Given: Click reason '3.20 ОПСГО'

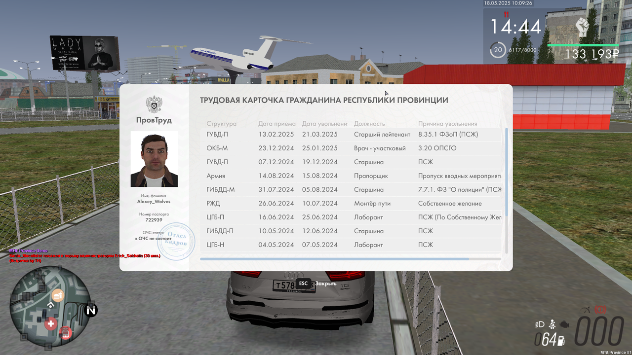Looking at the screenshot, I should (437, 148).
